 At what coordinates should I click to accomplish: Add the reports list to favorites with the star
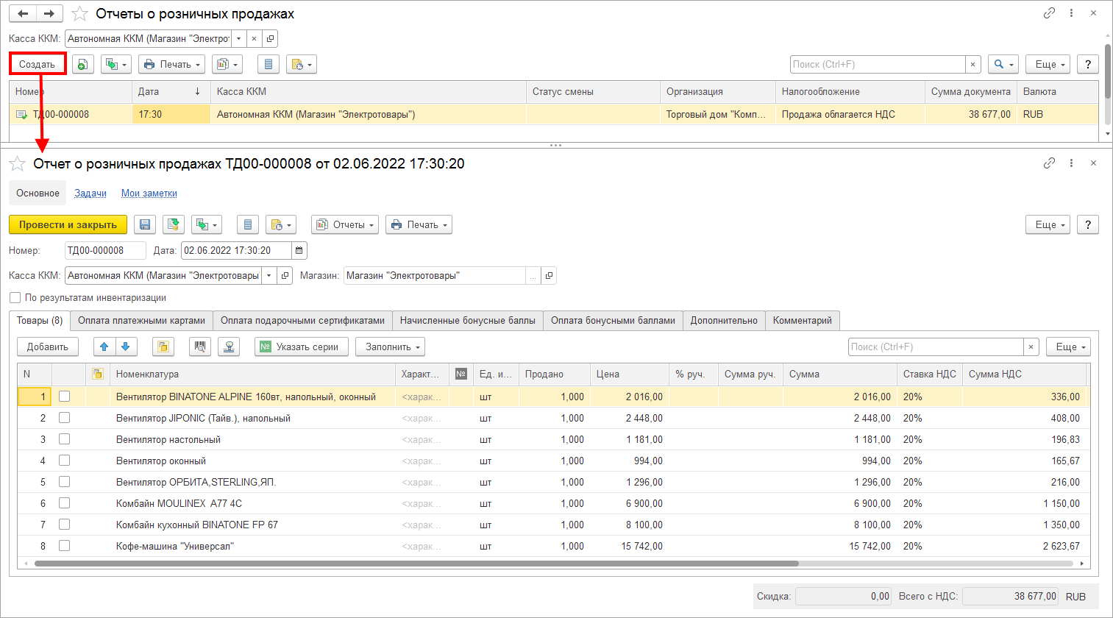[79, 14]
